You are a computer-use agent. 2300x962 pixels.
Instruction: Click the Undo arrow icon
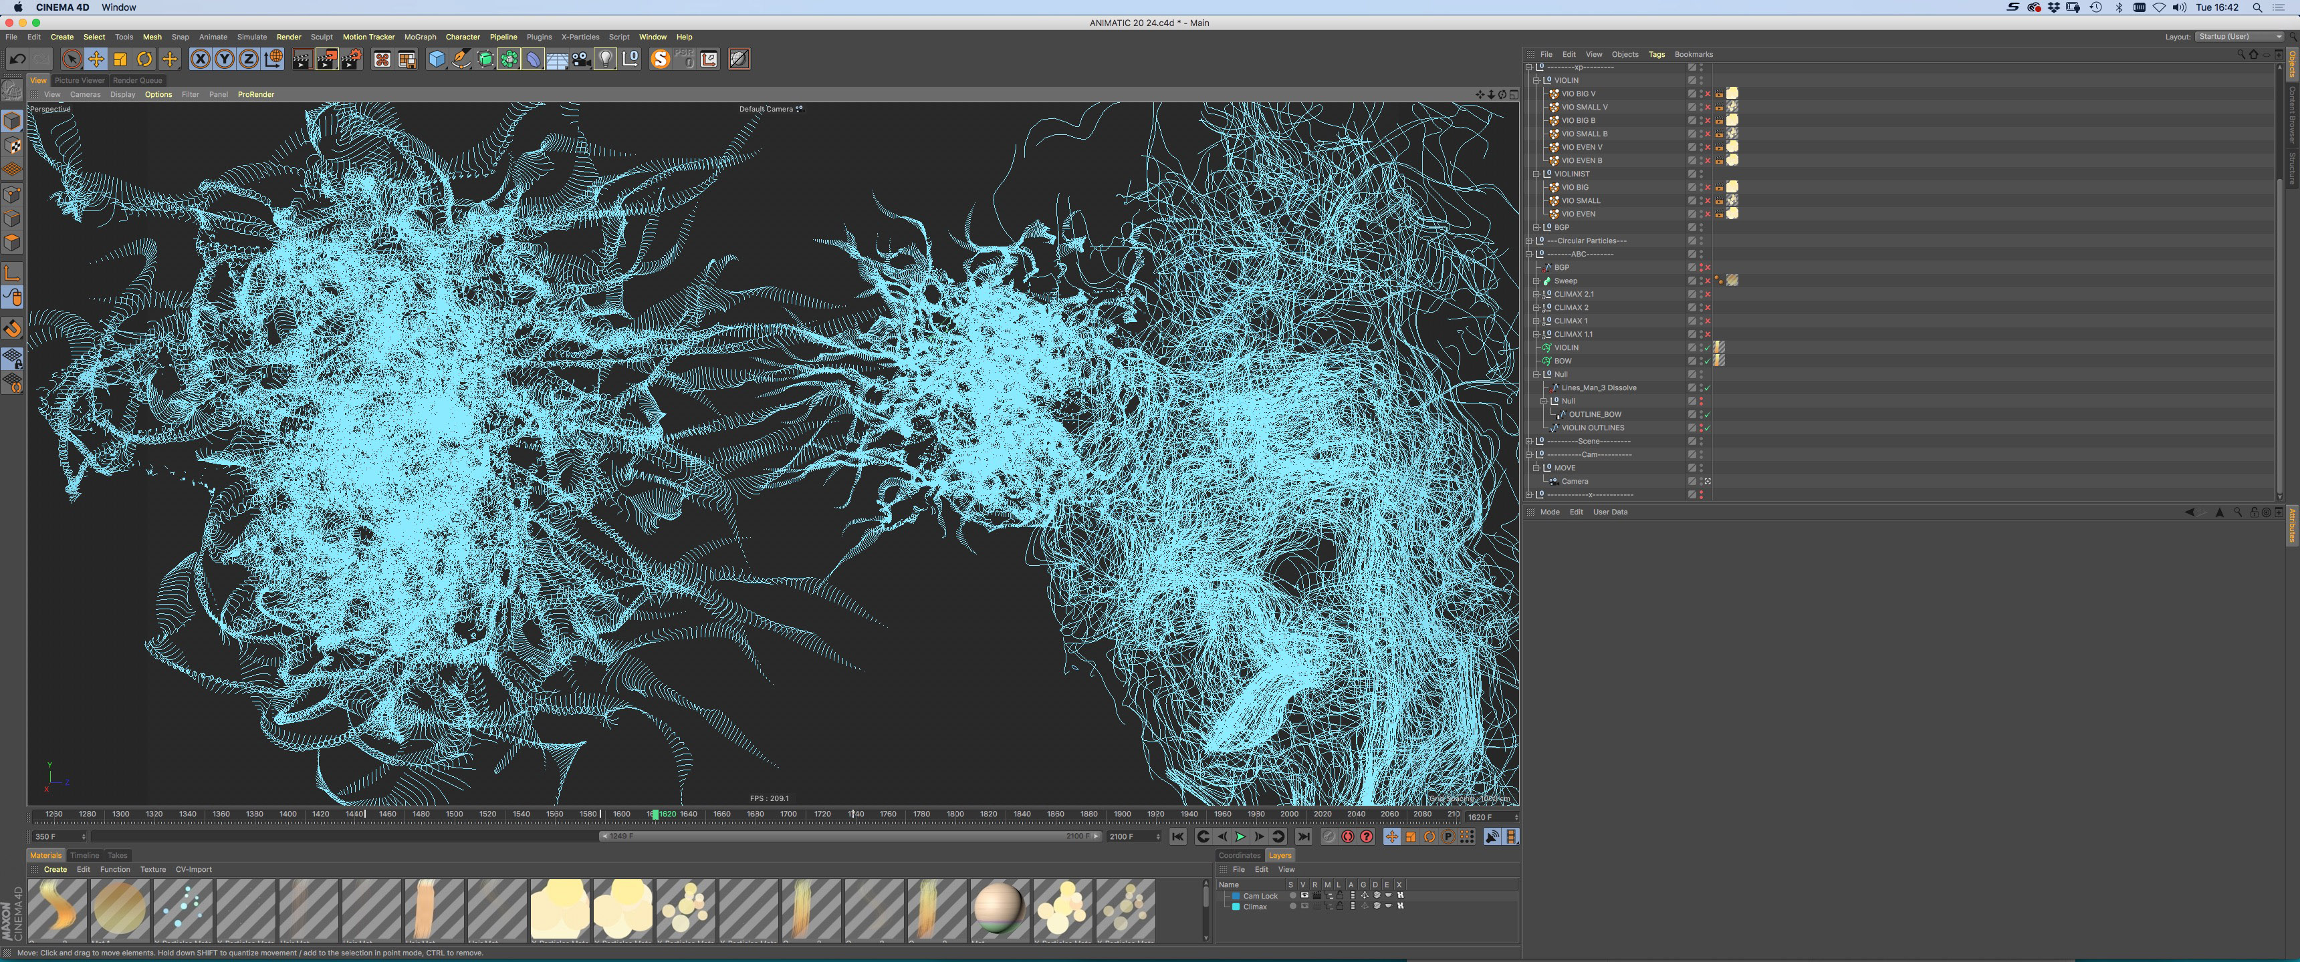point(17,59)
